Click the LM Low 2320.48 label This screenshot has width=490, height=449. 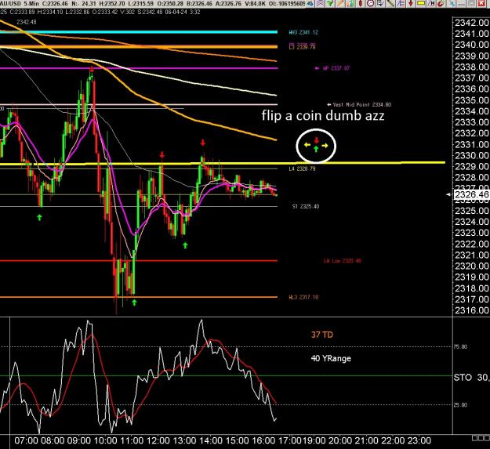click(x=343, y=261)
